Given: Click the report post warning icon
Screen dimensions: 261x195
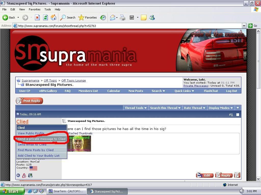Looking at the screenshot, I should pyautogui.click(x=24, y=175).
